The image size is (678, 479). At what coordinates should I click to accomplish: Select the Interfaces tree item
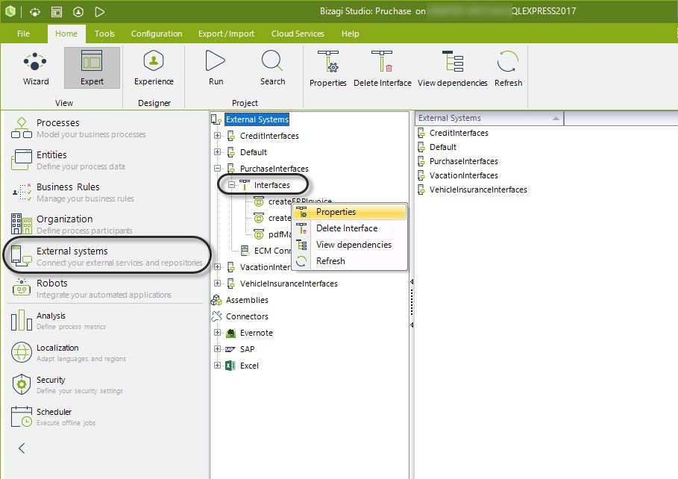272,185
